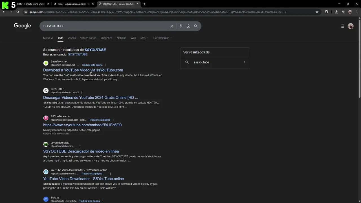Switch to Modo IA tab
Image resolution: width=361 pixels, height=203 pixels.
[48, 38]
